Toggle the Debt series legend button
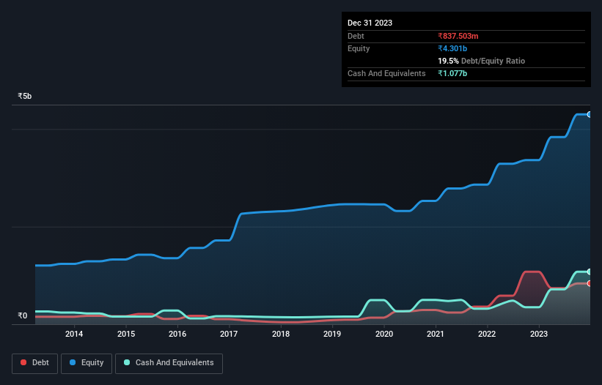 [x=35, y=363]
